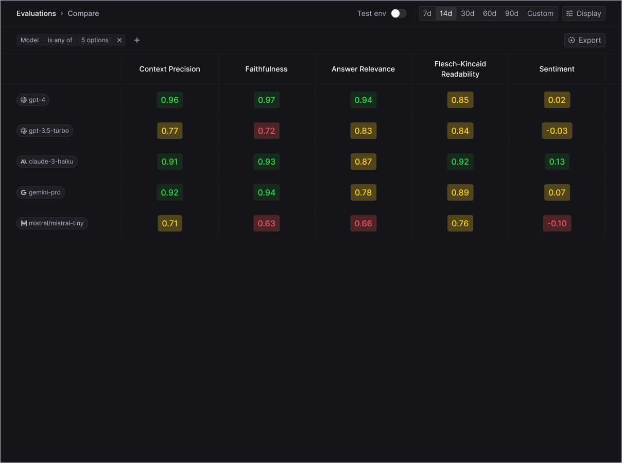The height and width of the screenshot is (463, 622).
Task: Go to Evaluations breadcrumb link
Action: [36, 13]
